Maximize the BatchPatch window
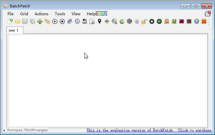Image resolution: width=215 pixels, height=135 pixels. (x=196, y=6)
